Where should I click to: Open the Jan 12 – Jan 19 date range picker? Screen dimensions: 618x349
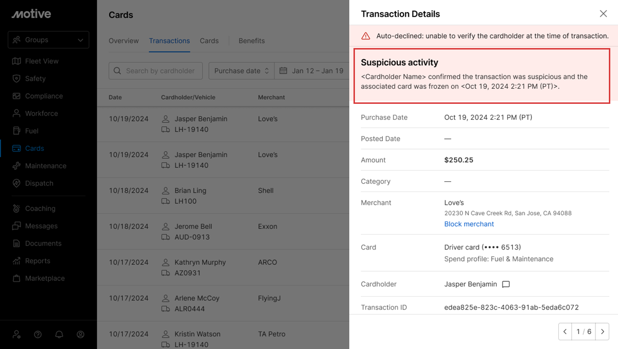[x=312, y=71]
